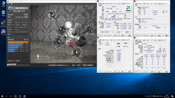Click CPU-Z title icon in processor window
This screenshot has width=175, height=98.
(98, 1)
